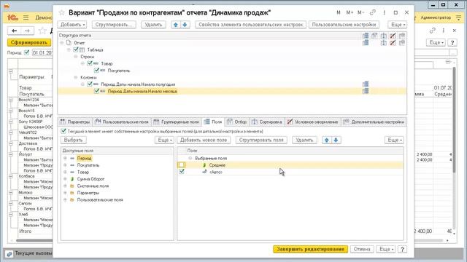Screen dimensions: 467x262
Task: Click additional settings icon in structure header
Action: click(402, 36)
